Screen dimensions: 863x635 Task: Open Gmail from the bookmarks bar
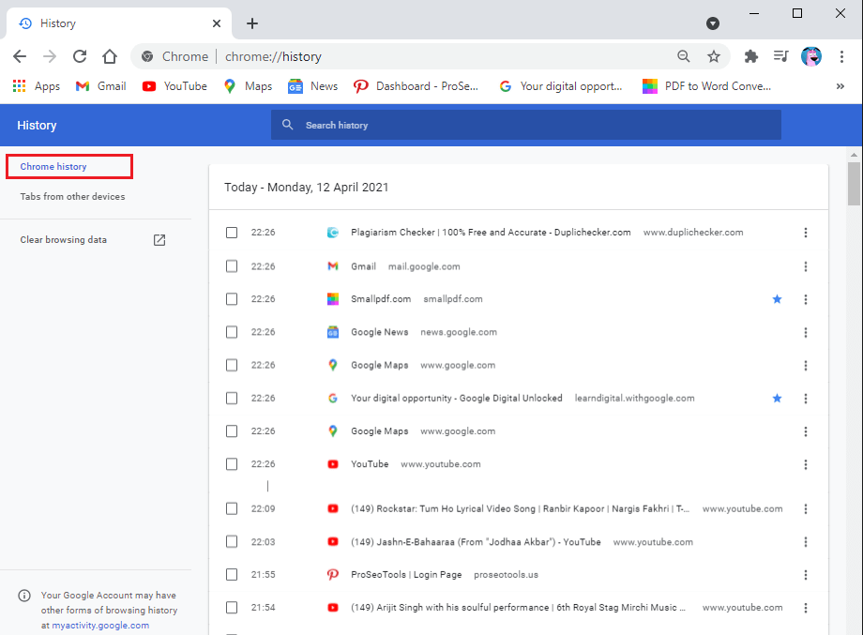pyautogui.click(x=99, y=85)
